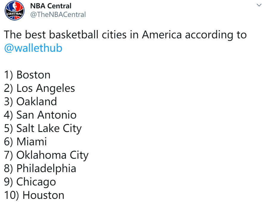This screenshot has height=203, width=267.
Task: Click the word 'America' in the tweet
Action: pyautogui.click(x=162, y=35)
